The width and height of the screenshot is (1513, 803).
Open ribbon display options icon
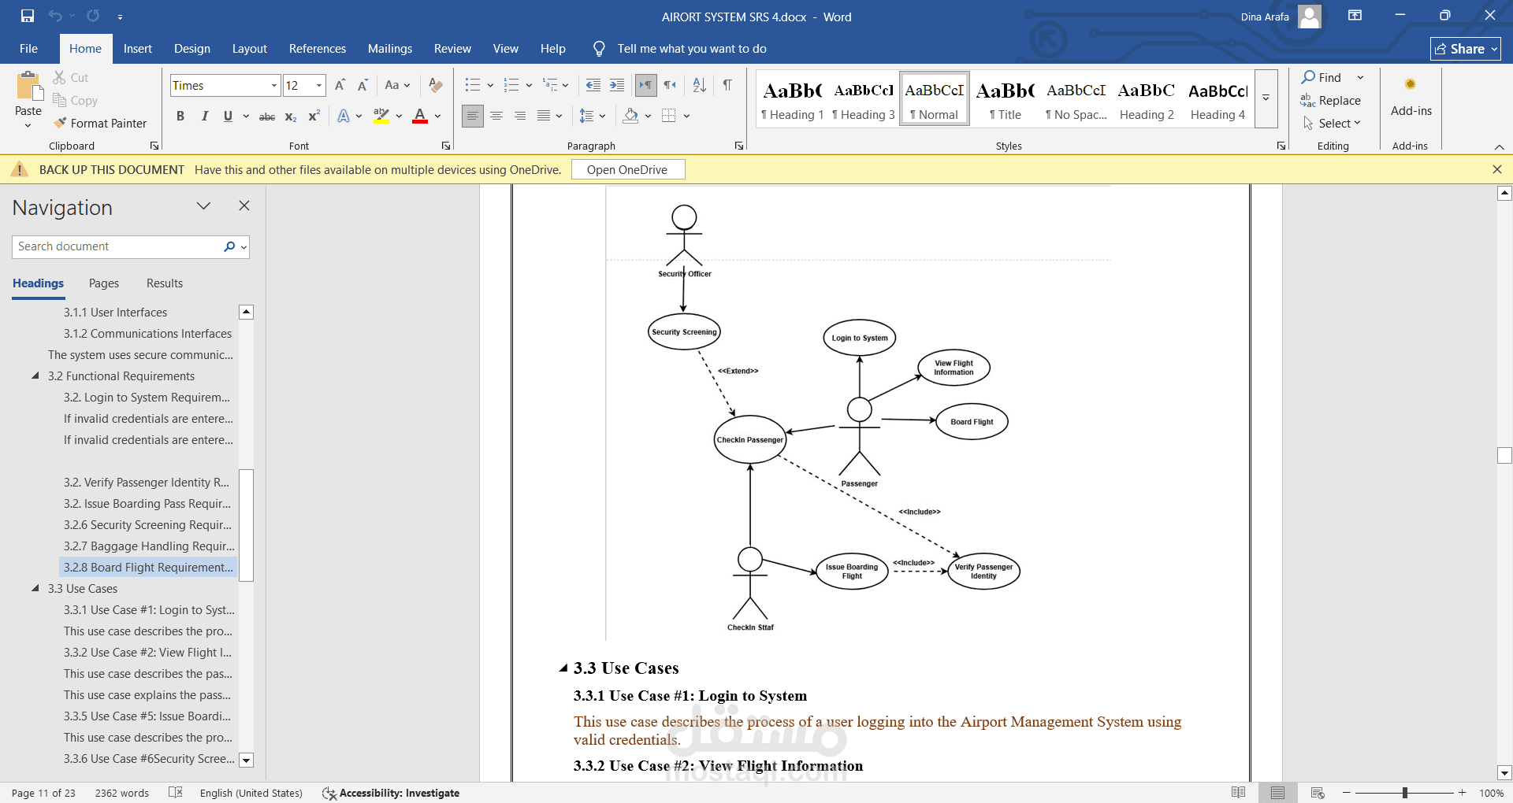point(1355,16)
